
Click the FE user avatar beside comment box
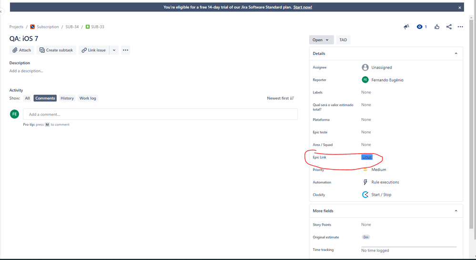(15, 114)
